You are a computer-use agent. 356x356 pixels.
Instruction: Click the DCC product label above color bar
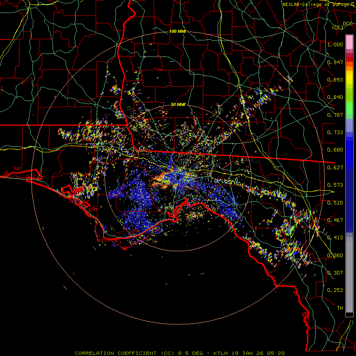pyautogui.click(x=347, y=24)
